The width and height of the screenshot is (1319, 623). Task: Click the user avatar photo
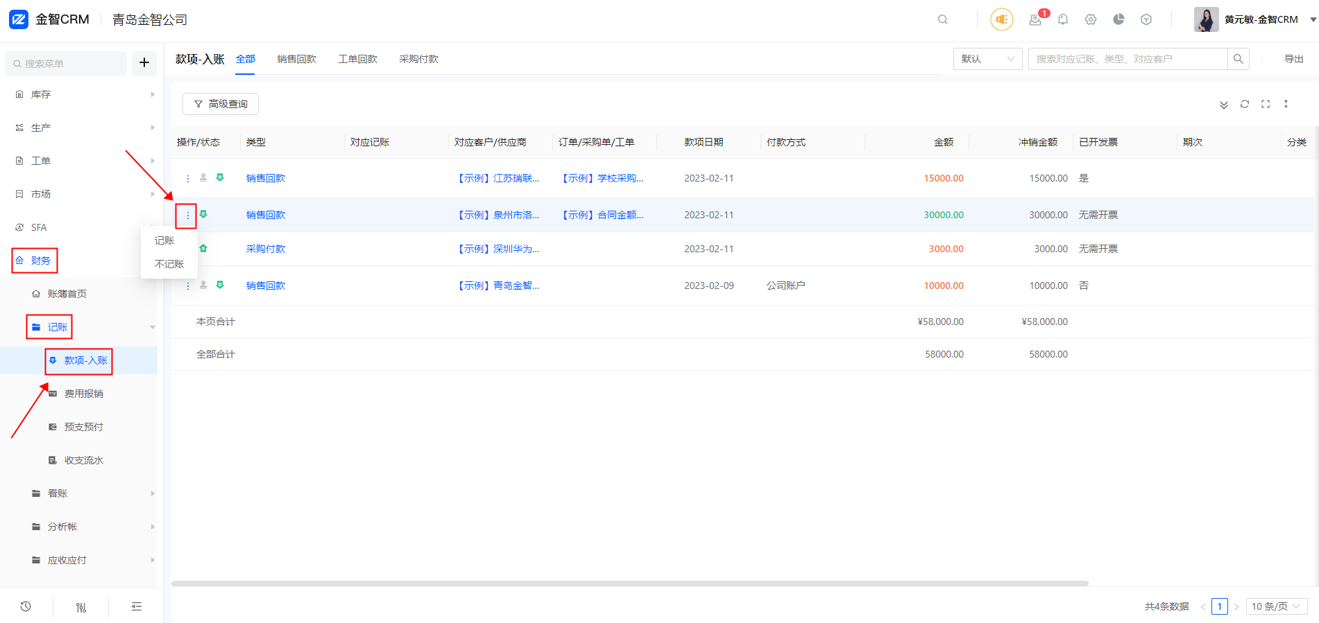point(1207,19)
